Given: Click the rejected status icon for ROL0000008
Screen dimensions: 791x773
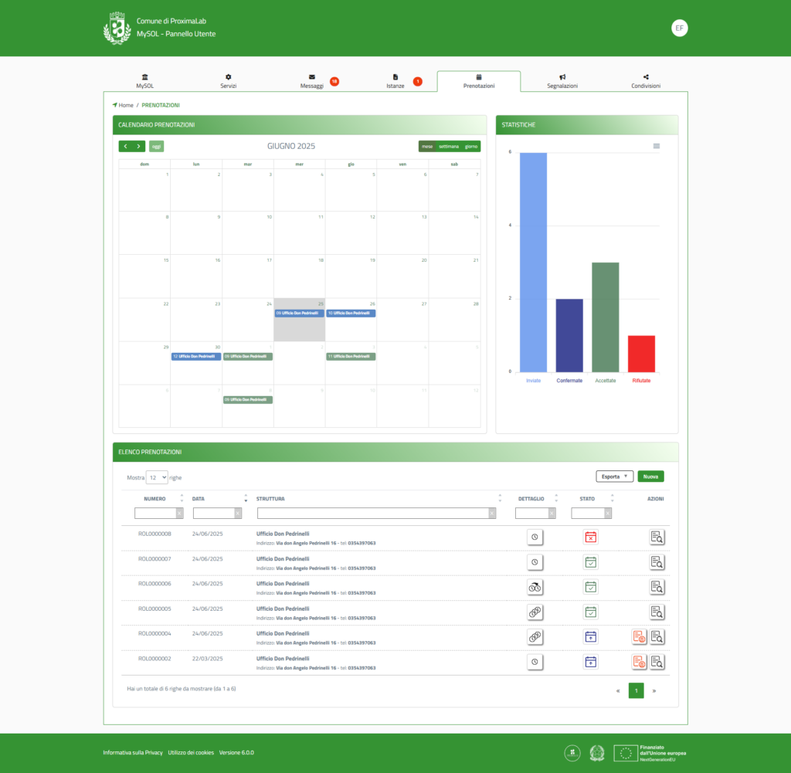Looking at the screenshot, I should [591, 537].
